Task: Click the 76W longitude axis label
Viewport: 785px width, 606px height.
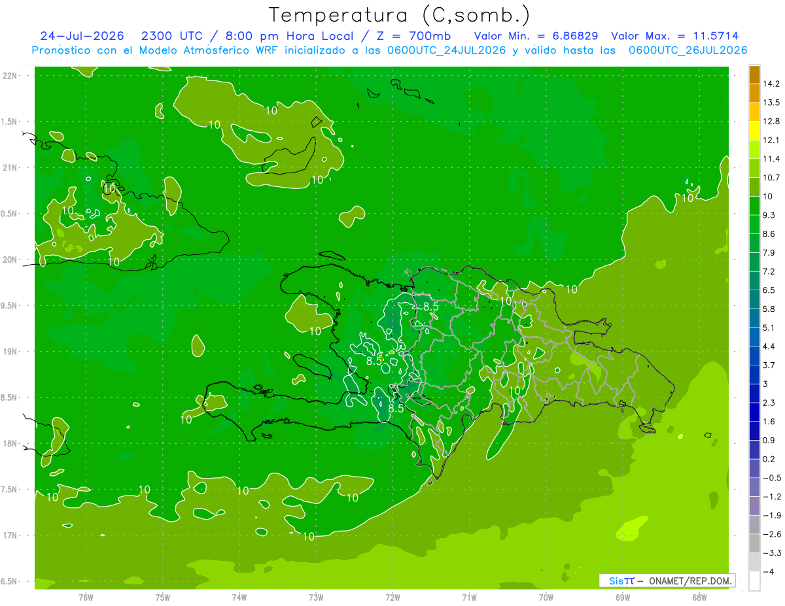Action: point(86,598)
